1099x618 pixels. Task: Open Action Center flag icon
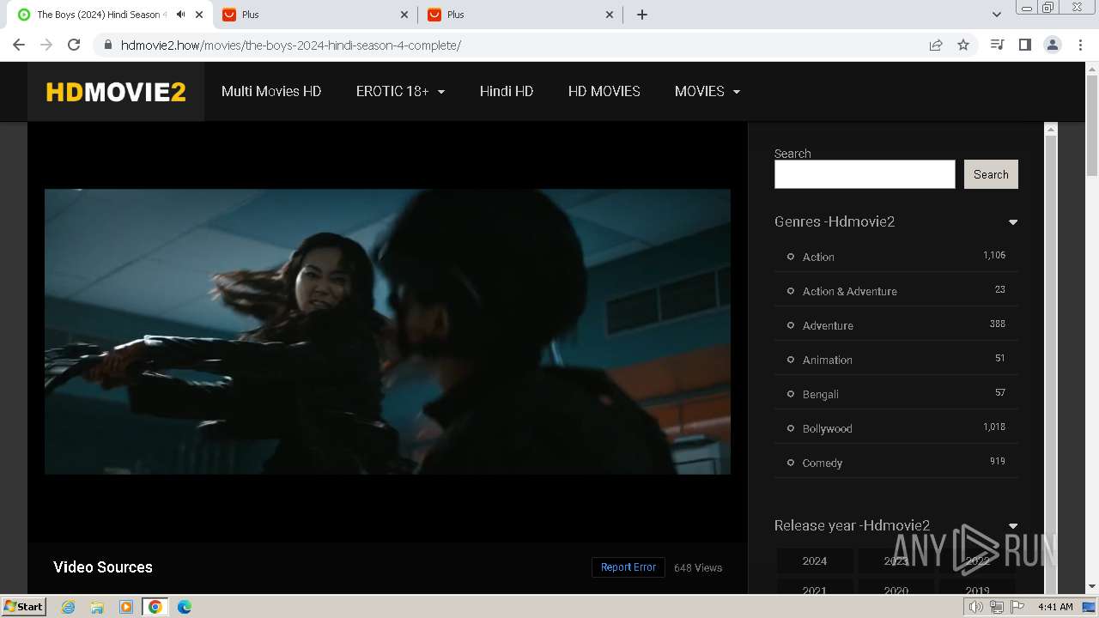pyautogui.click(x=1017, y=607)
